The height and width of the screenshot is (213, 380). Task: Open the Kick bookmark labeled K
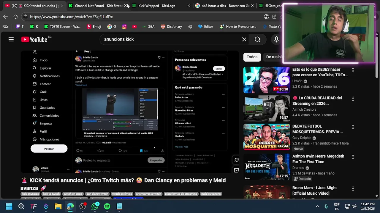(34, 27)
